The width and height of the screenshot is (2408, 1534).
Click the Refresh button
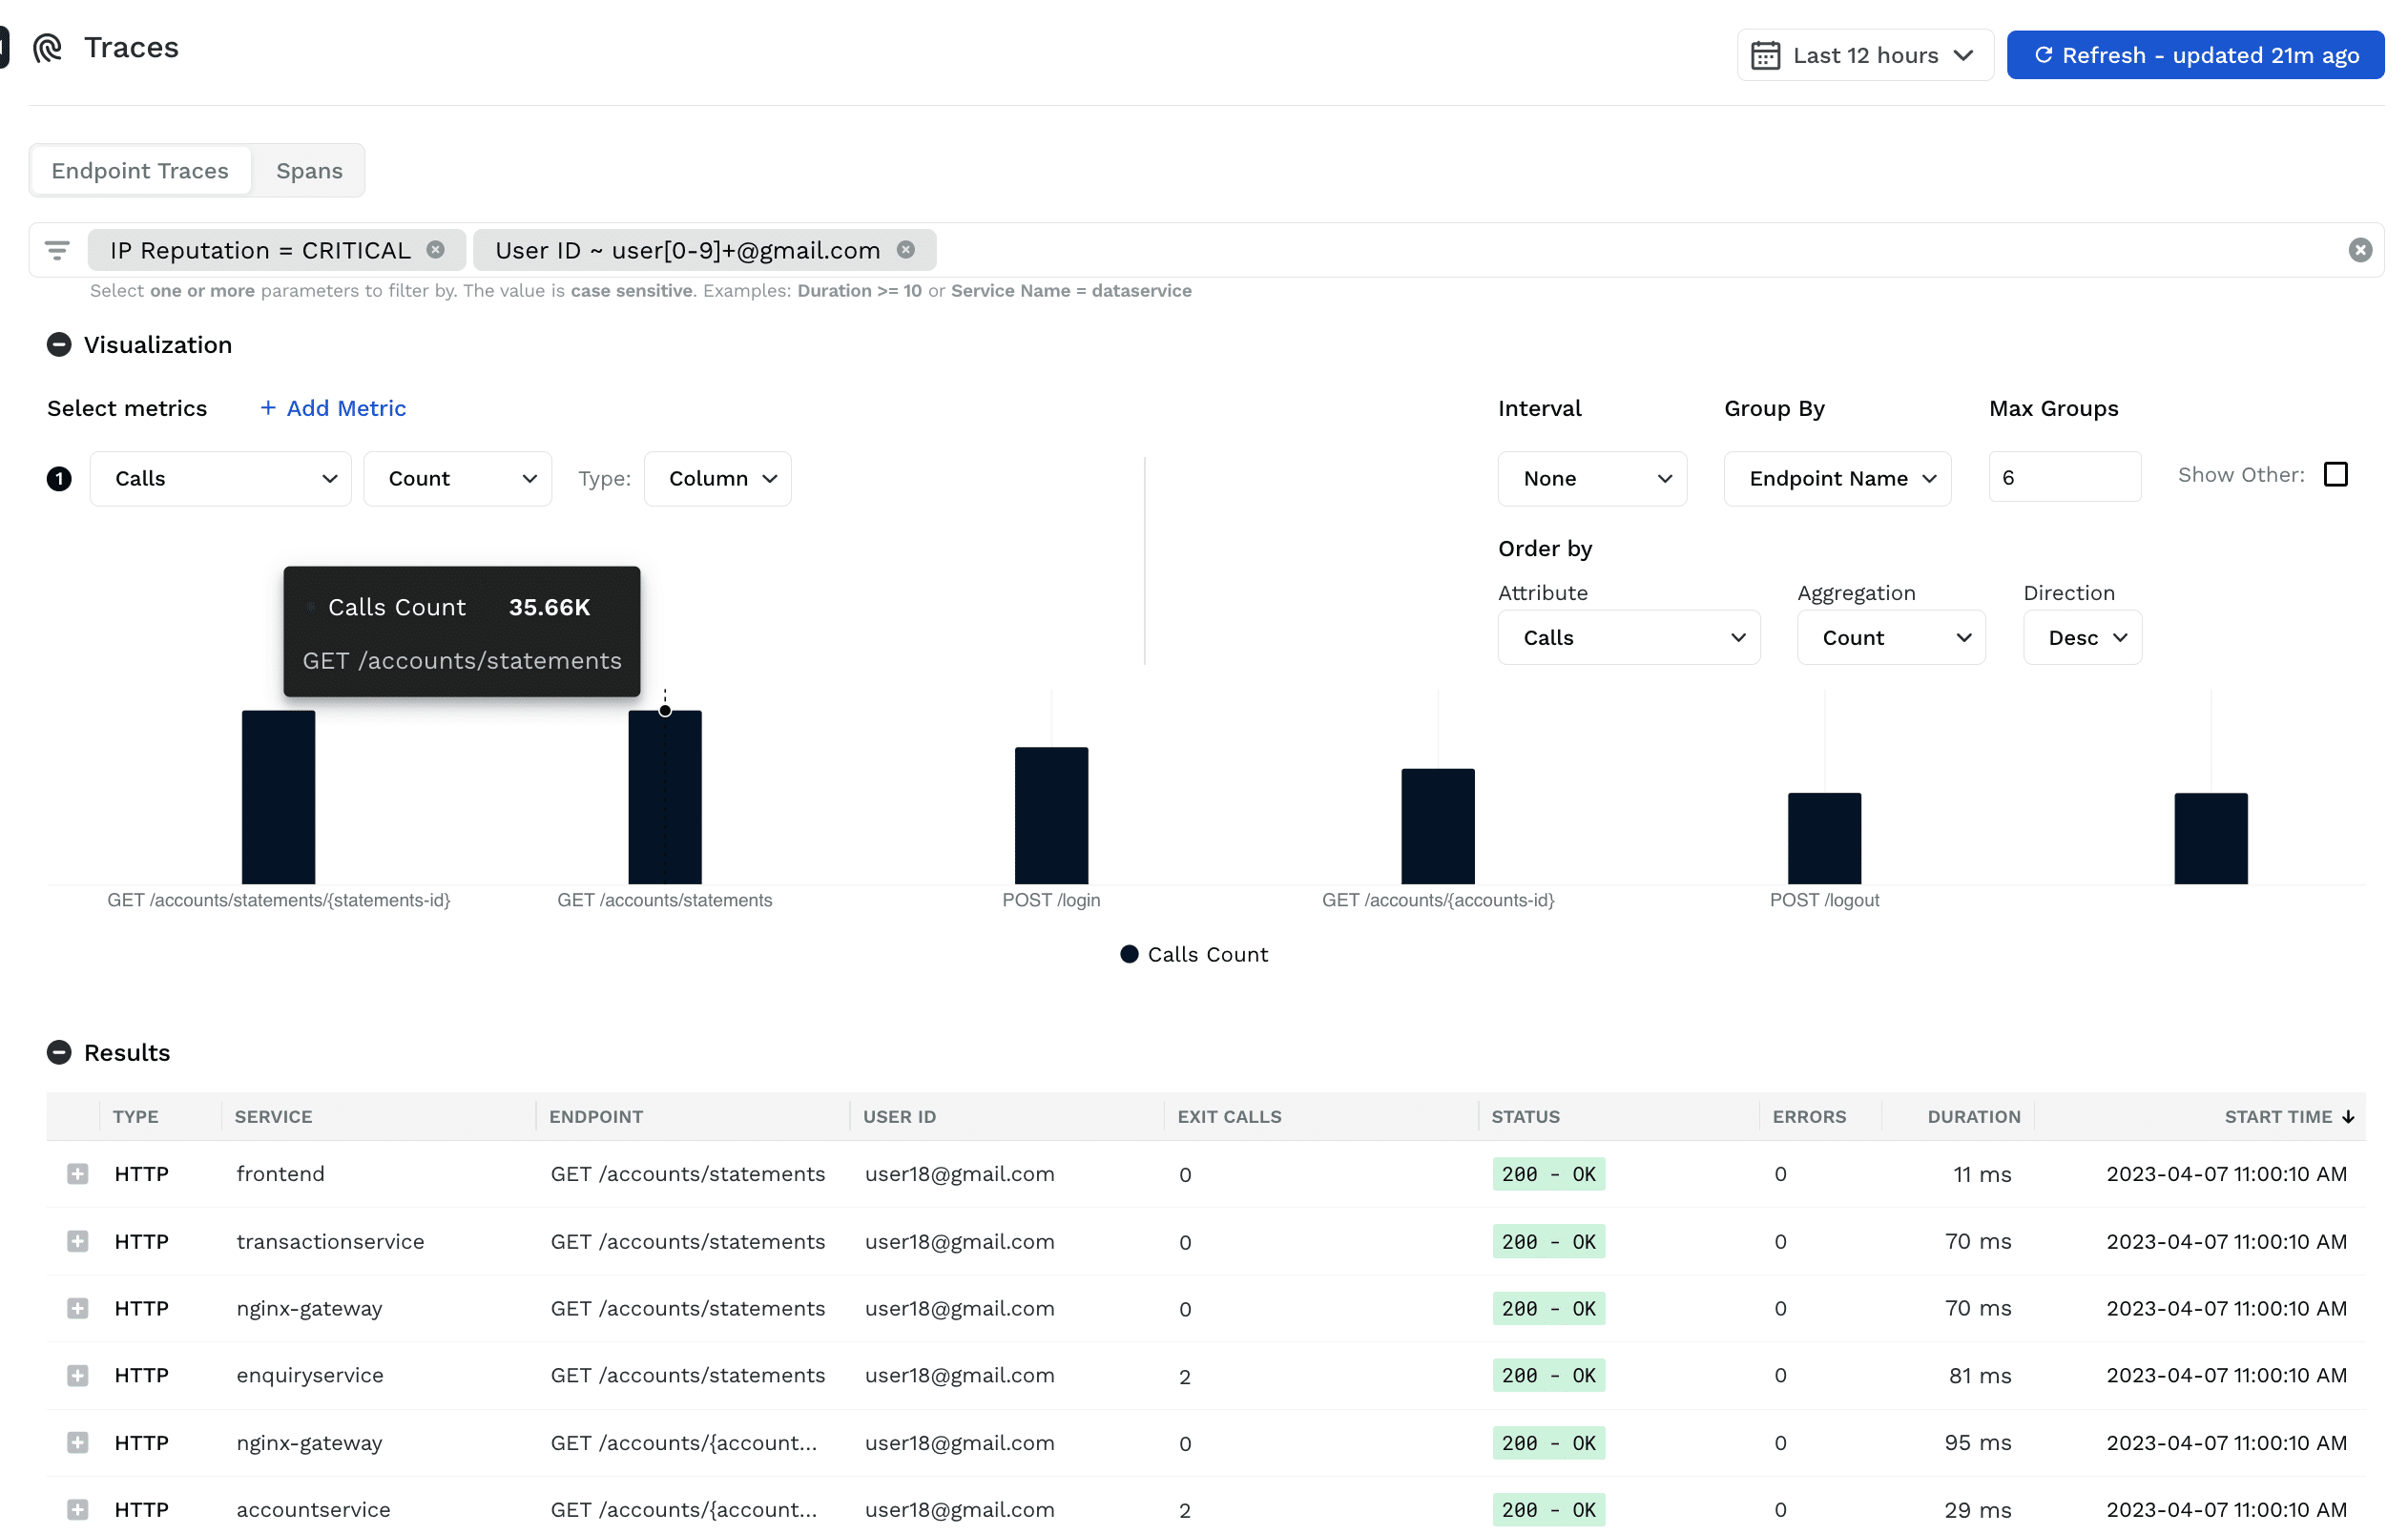pyautogui.click(x=2195, y=55)
